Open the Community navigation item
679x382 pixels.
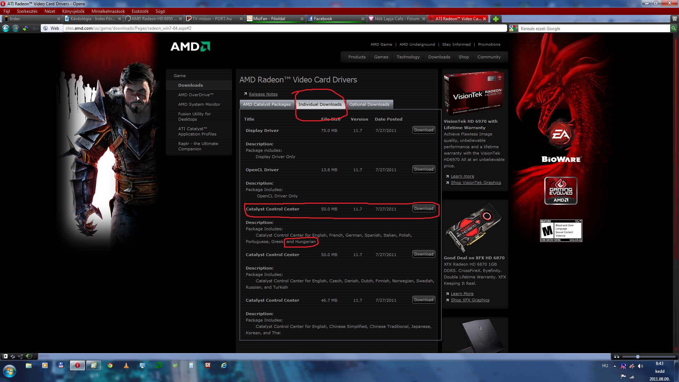tap(489, 57)
